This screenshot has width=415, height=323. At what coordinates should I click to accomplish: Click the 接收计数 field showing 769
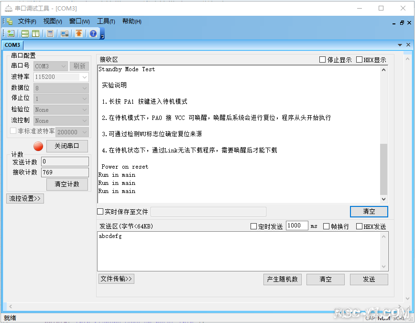tap(65, 172)
